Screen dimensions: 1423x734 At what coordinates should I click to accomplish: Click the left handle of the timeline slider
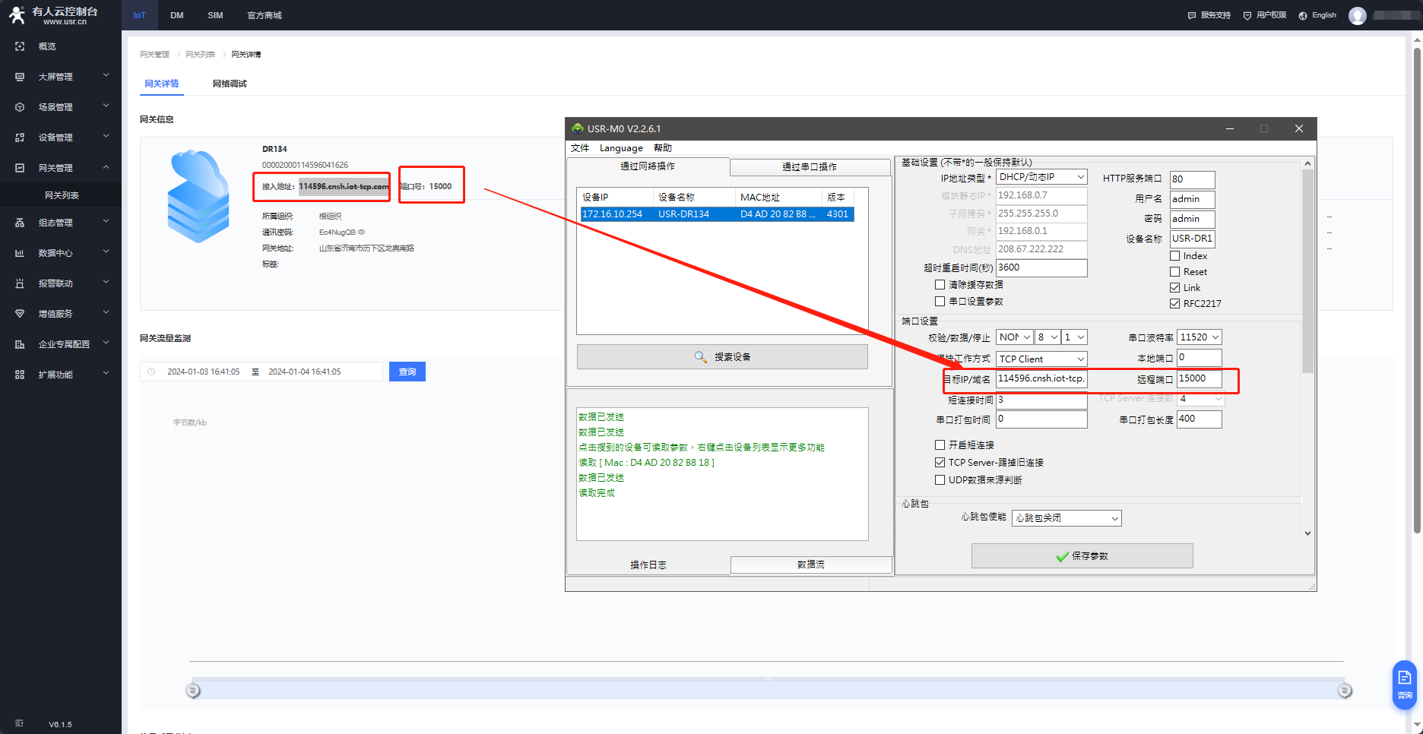(x=193, y=691)
